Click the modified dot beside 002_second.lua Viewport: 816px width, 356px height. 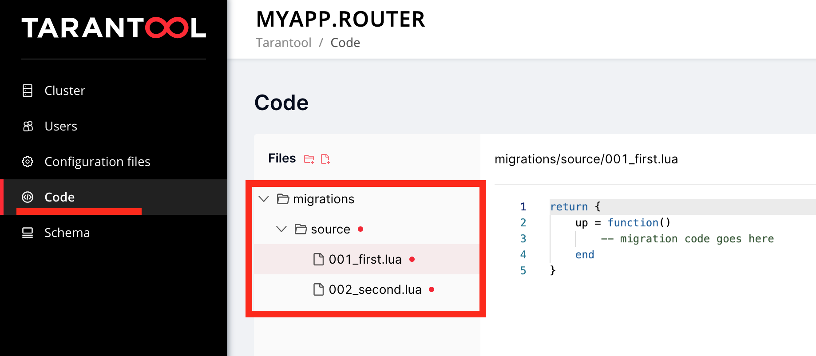click(432, 289)
